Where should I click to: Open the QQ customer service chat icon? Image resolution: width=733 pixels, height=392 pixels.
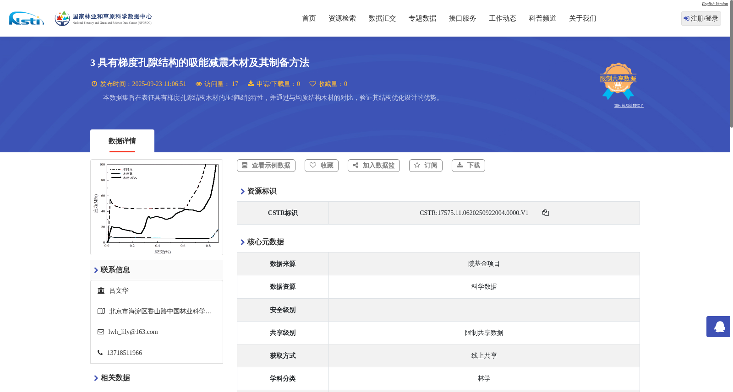tap(719, 327)
